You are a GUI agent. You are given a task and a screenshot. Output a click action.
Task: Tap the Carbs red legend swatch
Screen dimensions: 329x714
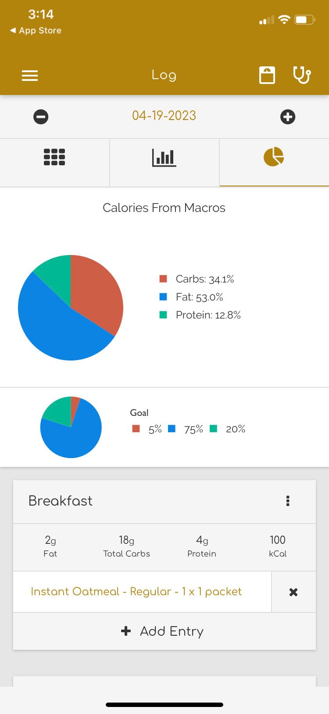(x=164, y=279)
